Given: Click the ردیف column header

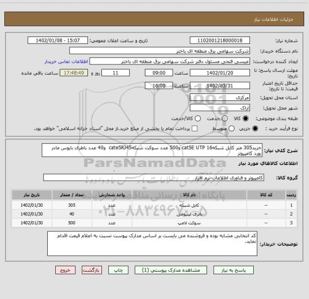Looking at the screenshot, I should coord(291,195).
